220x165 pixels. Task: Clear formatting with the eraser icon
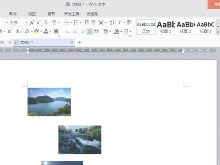point(46,22)
